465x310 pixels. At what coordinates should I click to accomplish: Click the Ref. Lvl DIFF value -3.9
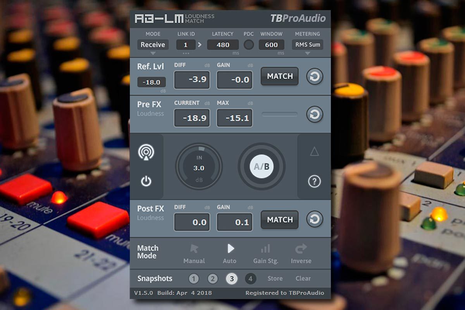pos(192,79)
